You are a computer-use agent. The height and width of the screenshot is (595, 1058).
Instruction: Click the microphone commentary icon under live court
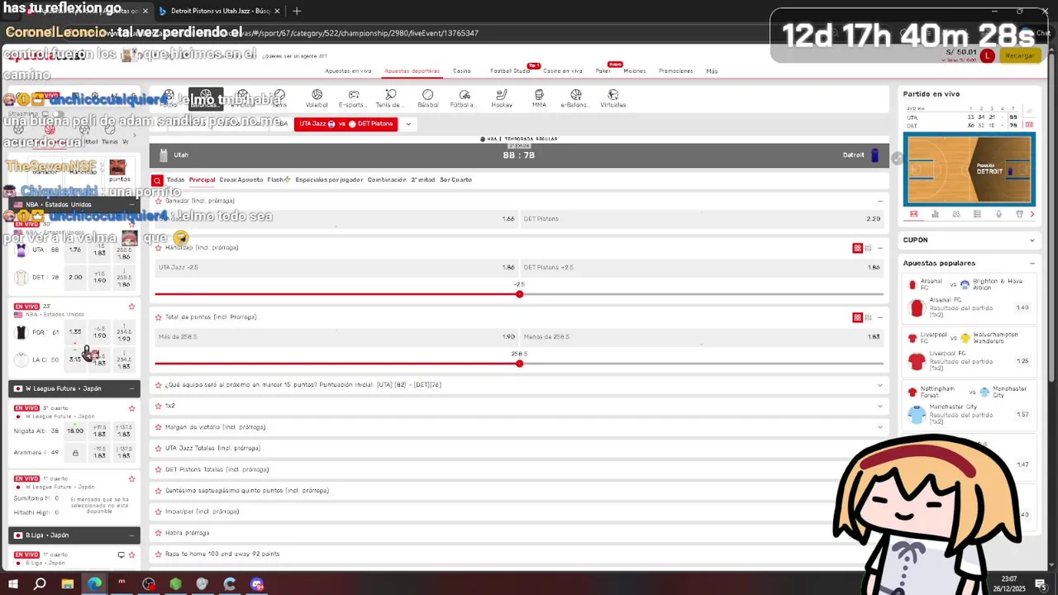tap(998, 214)
